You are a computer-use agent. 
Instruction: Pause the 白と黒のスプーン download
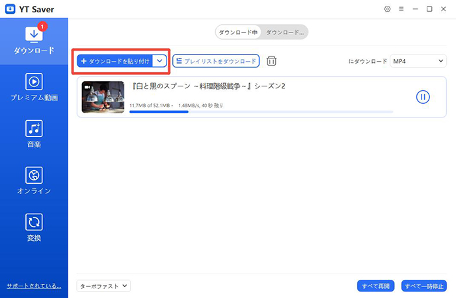tap(423, 97)
